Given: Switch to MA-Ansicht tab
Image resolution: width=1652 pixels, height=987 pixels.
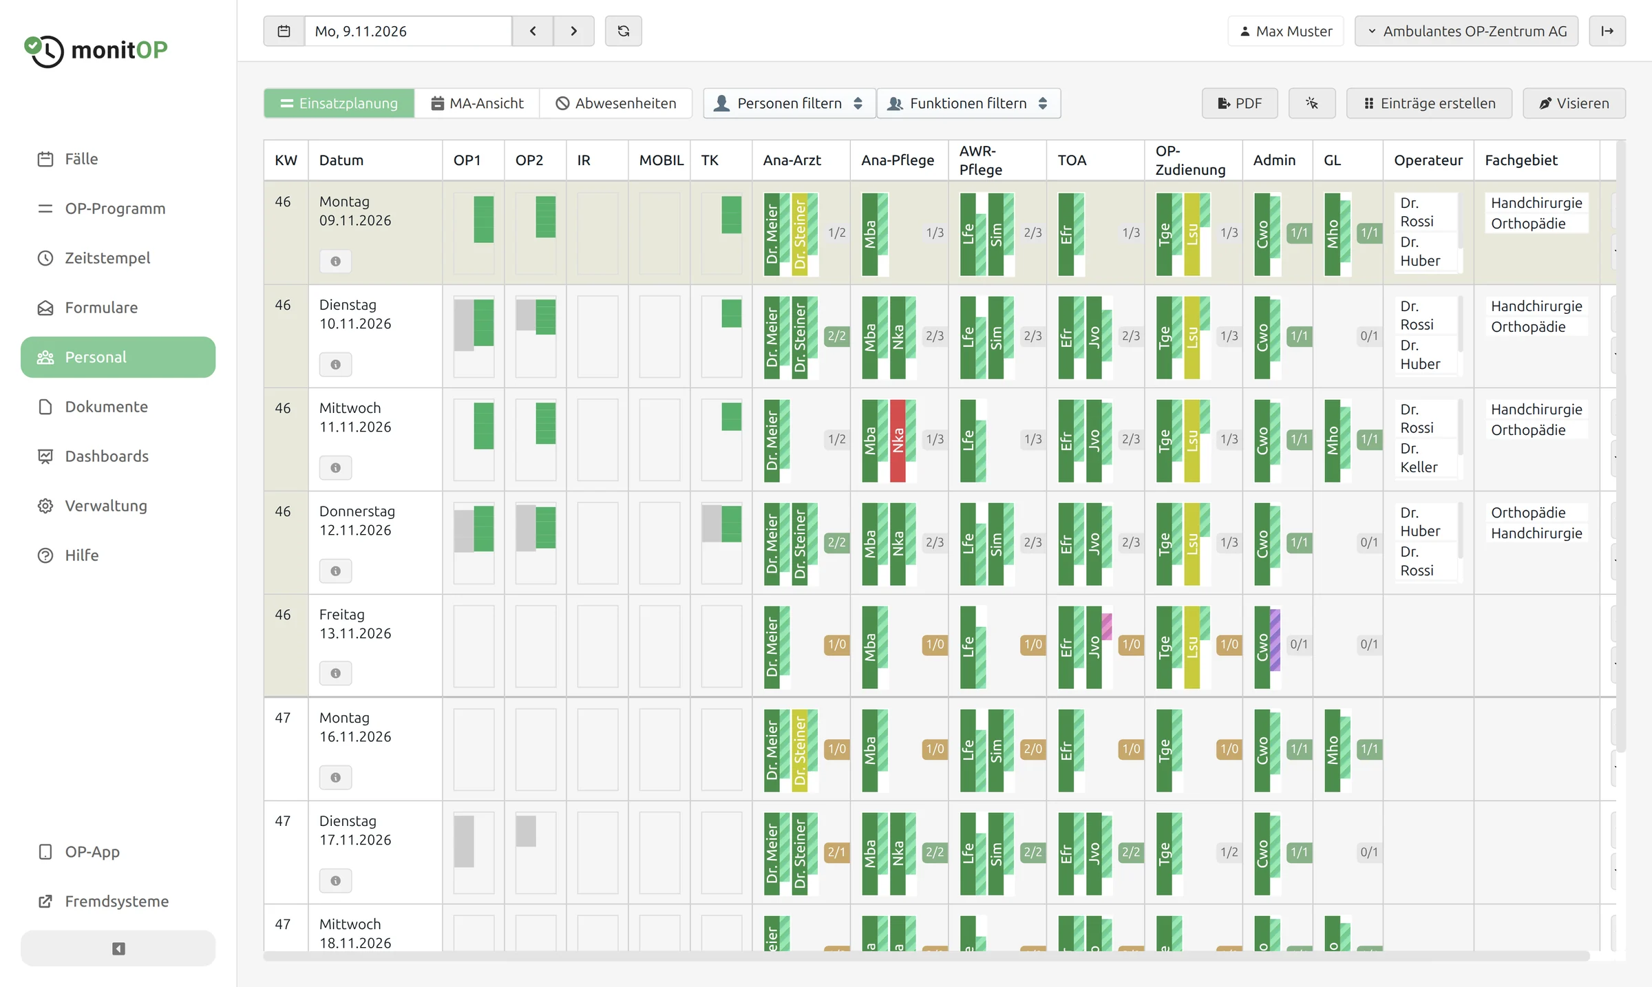Looking at the screenshot, I should coord(477,103).
